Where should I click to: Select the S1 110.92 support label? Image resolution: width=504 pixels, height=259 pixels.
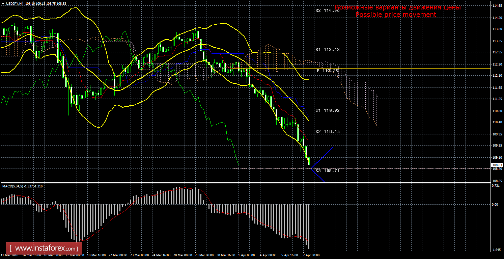click(327, 110)
